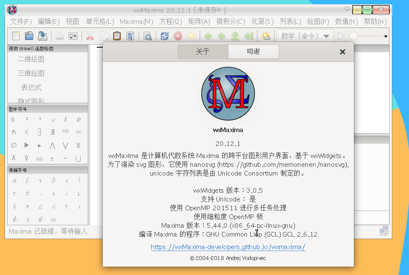
Task: Click the green down-arrow evaluate icon
Action: [x=235, y=36]
